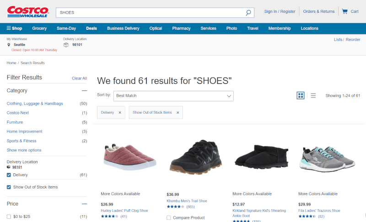Open the Photo menu item

click(x=231, y=28)
